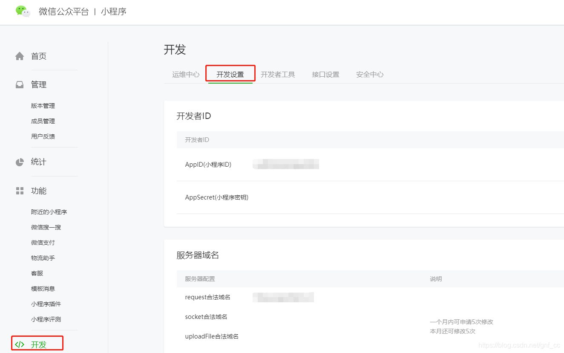Open the 安全中心 tab
The height and width of the screenshot is (353, 564).
click(x=370, y=74)
